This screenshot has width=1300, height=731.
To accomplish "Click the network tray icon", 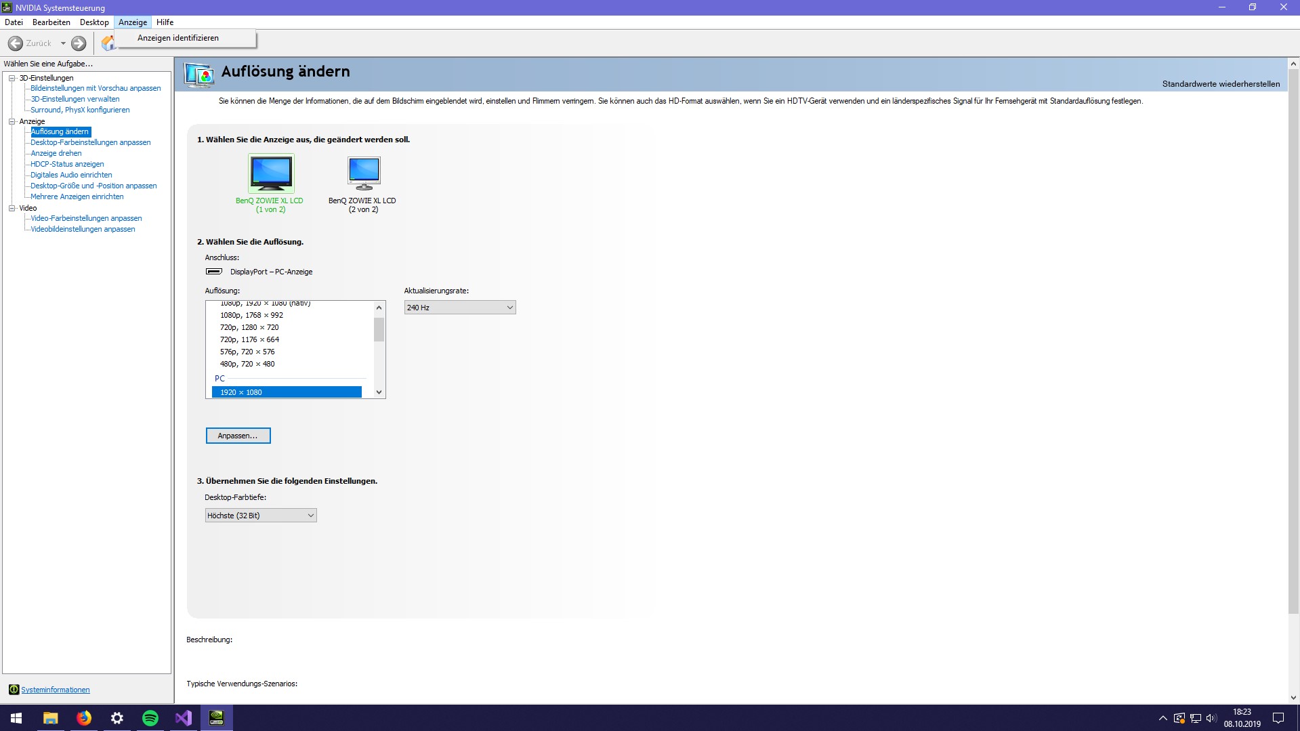I will pos(1195,718).
